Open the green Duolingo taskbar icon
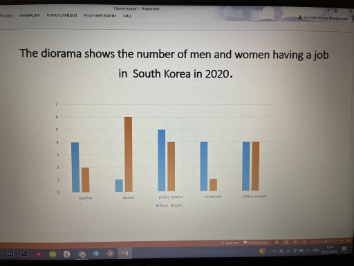354x266 pixels. (x=53, y=254)
